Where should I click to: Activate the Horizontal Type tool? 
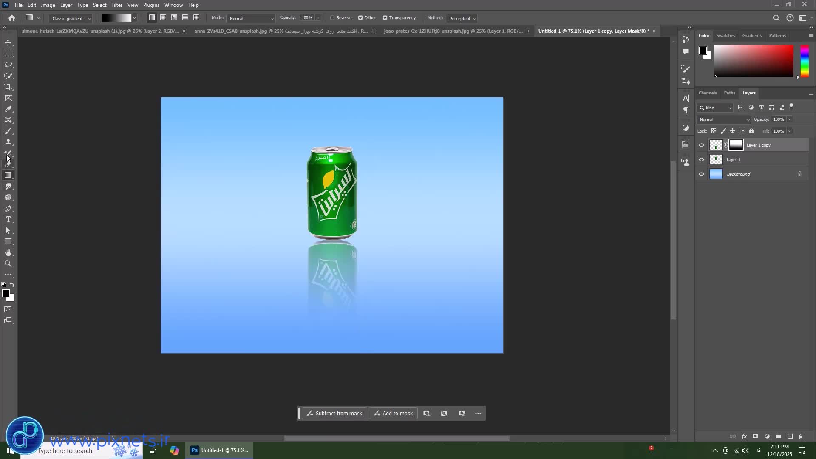pyautogui.click(x=8, y=220)
